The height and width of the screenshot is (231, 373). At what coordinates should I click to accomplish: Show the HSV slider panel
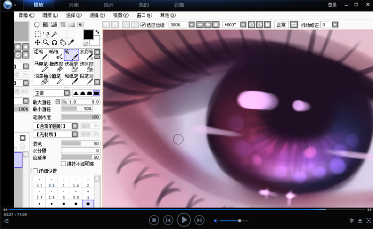(54, 24)
